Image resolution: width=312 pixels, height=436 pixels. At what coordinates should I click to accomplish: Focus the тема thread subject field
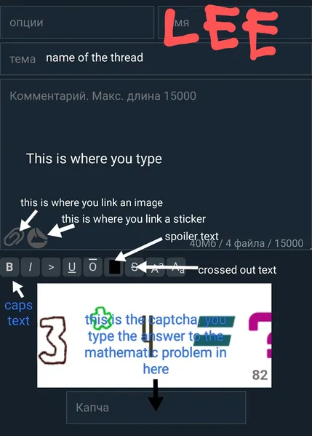(156, 59)
